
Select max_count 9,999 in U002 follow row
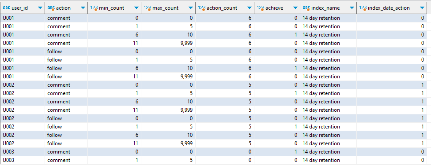click(187, 143)
